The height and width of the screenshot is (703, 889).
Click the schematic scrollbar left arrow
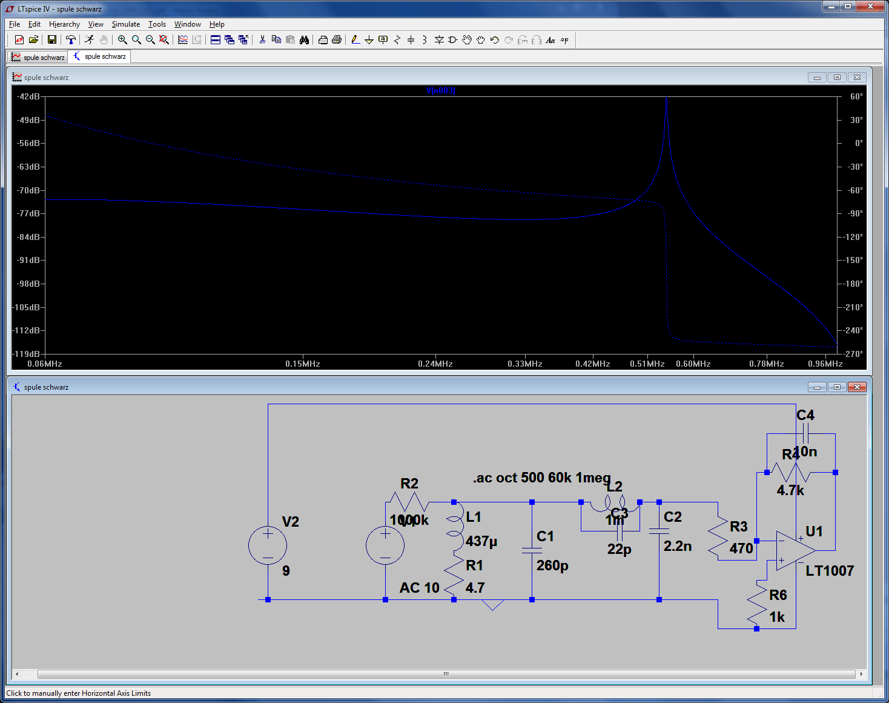16,674
